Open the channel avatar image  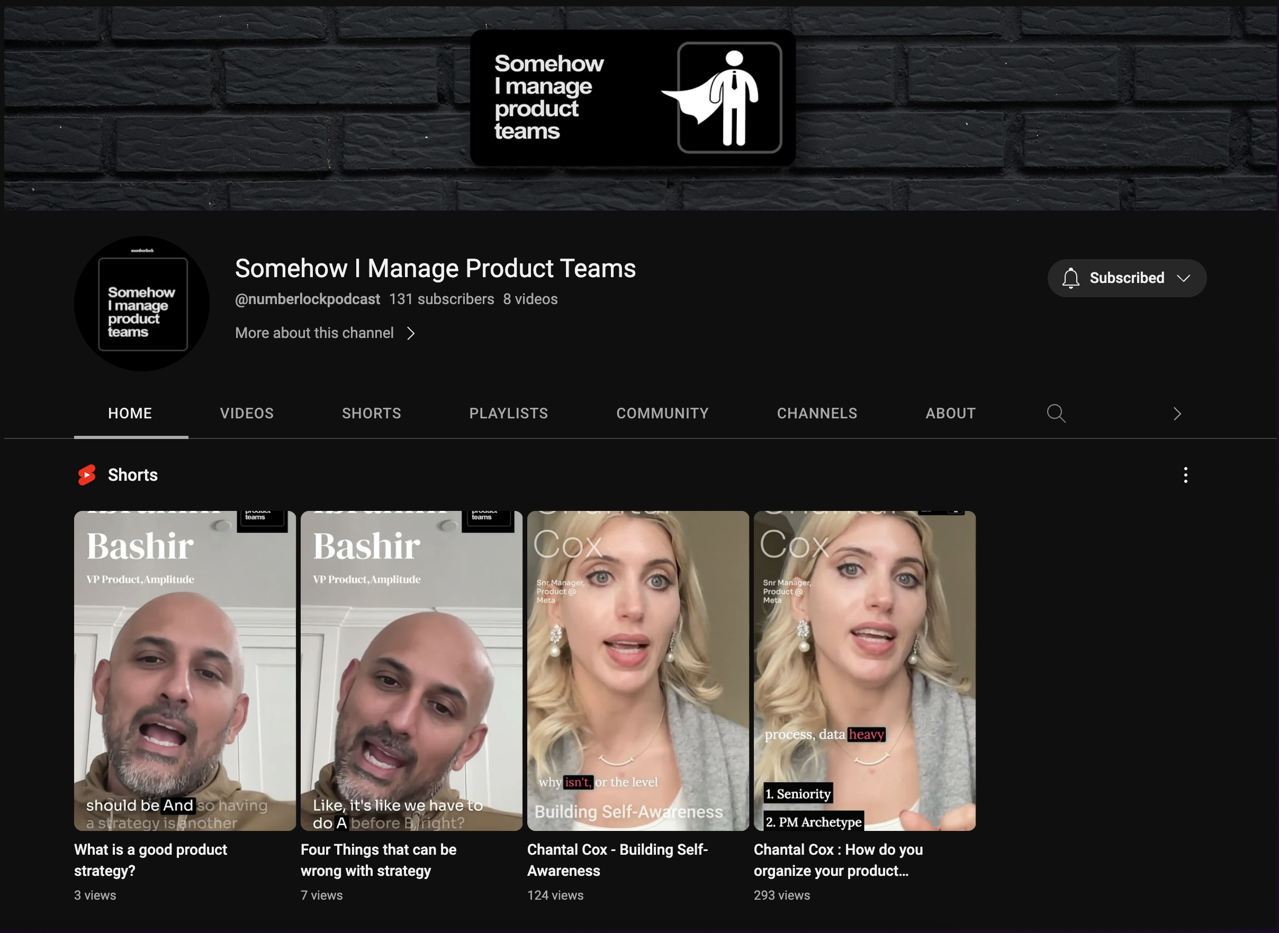point(142,303)
